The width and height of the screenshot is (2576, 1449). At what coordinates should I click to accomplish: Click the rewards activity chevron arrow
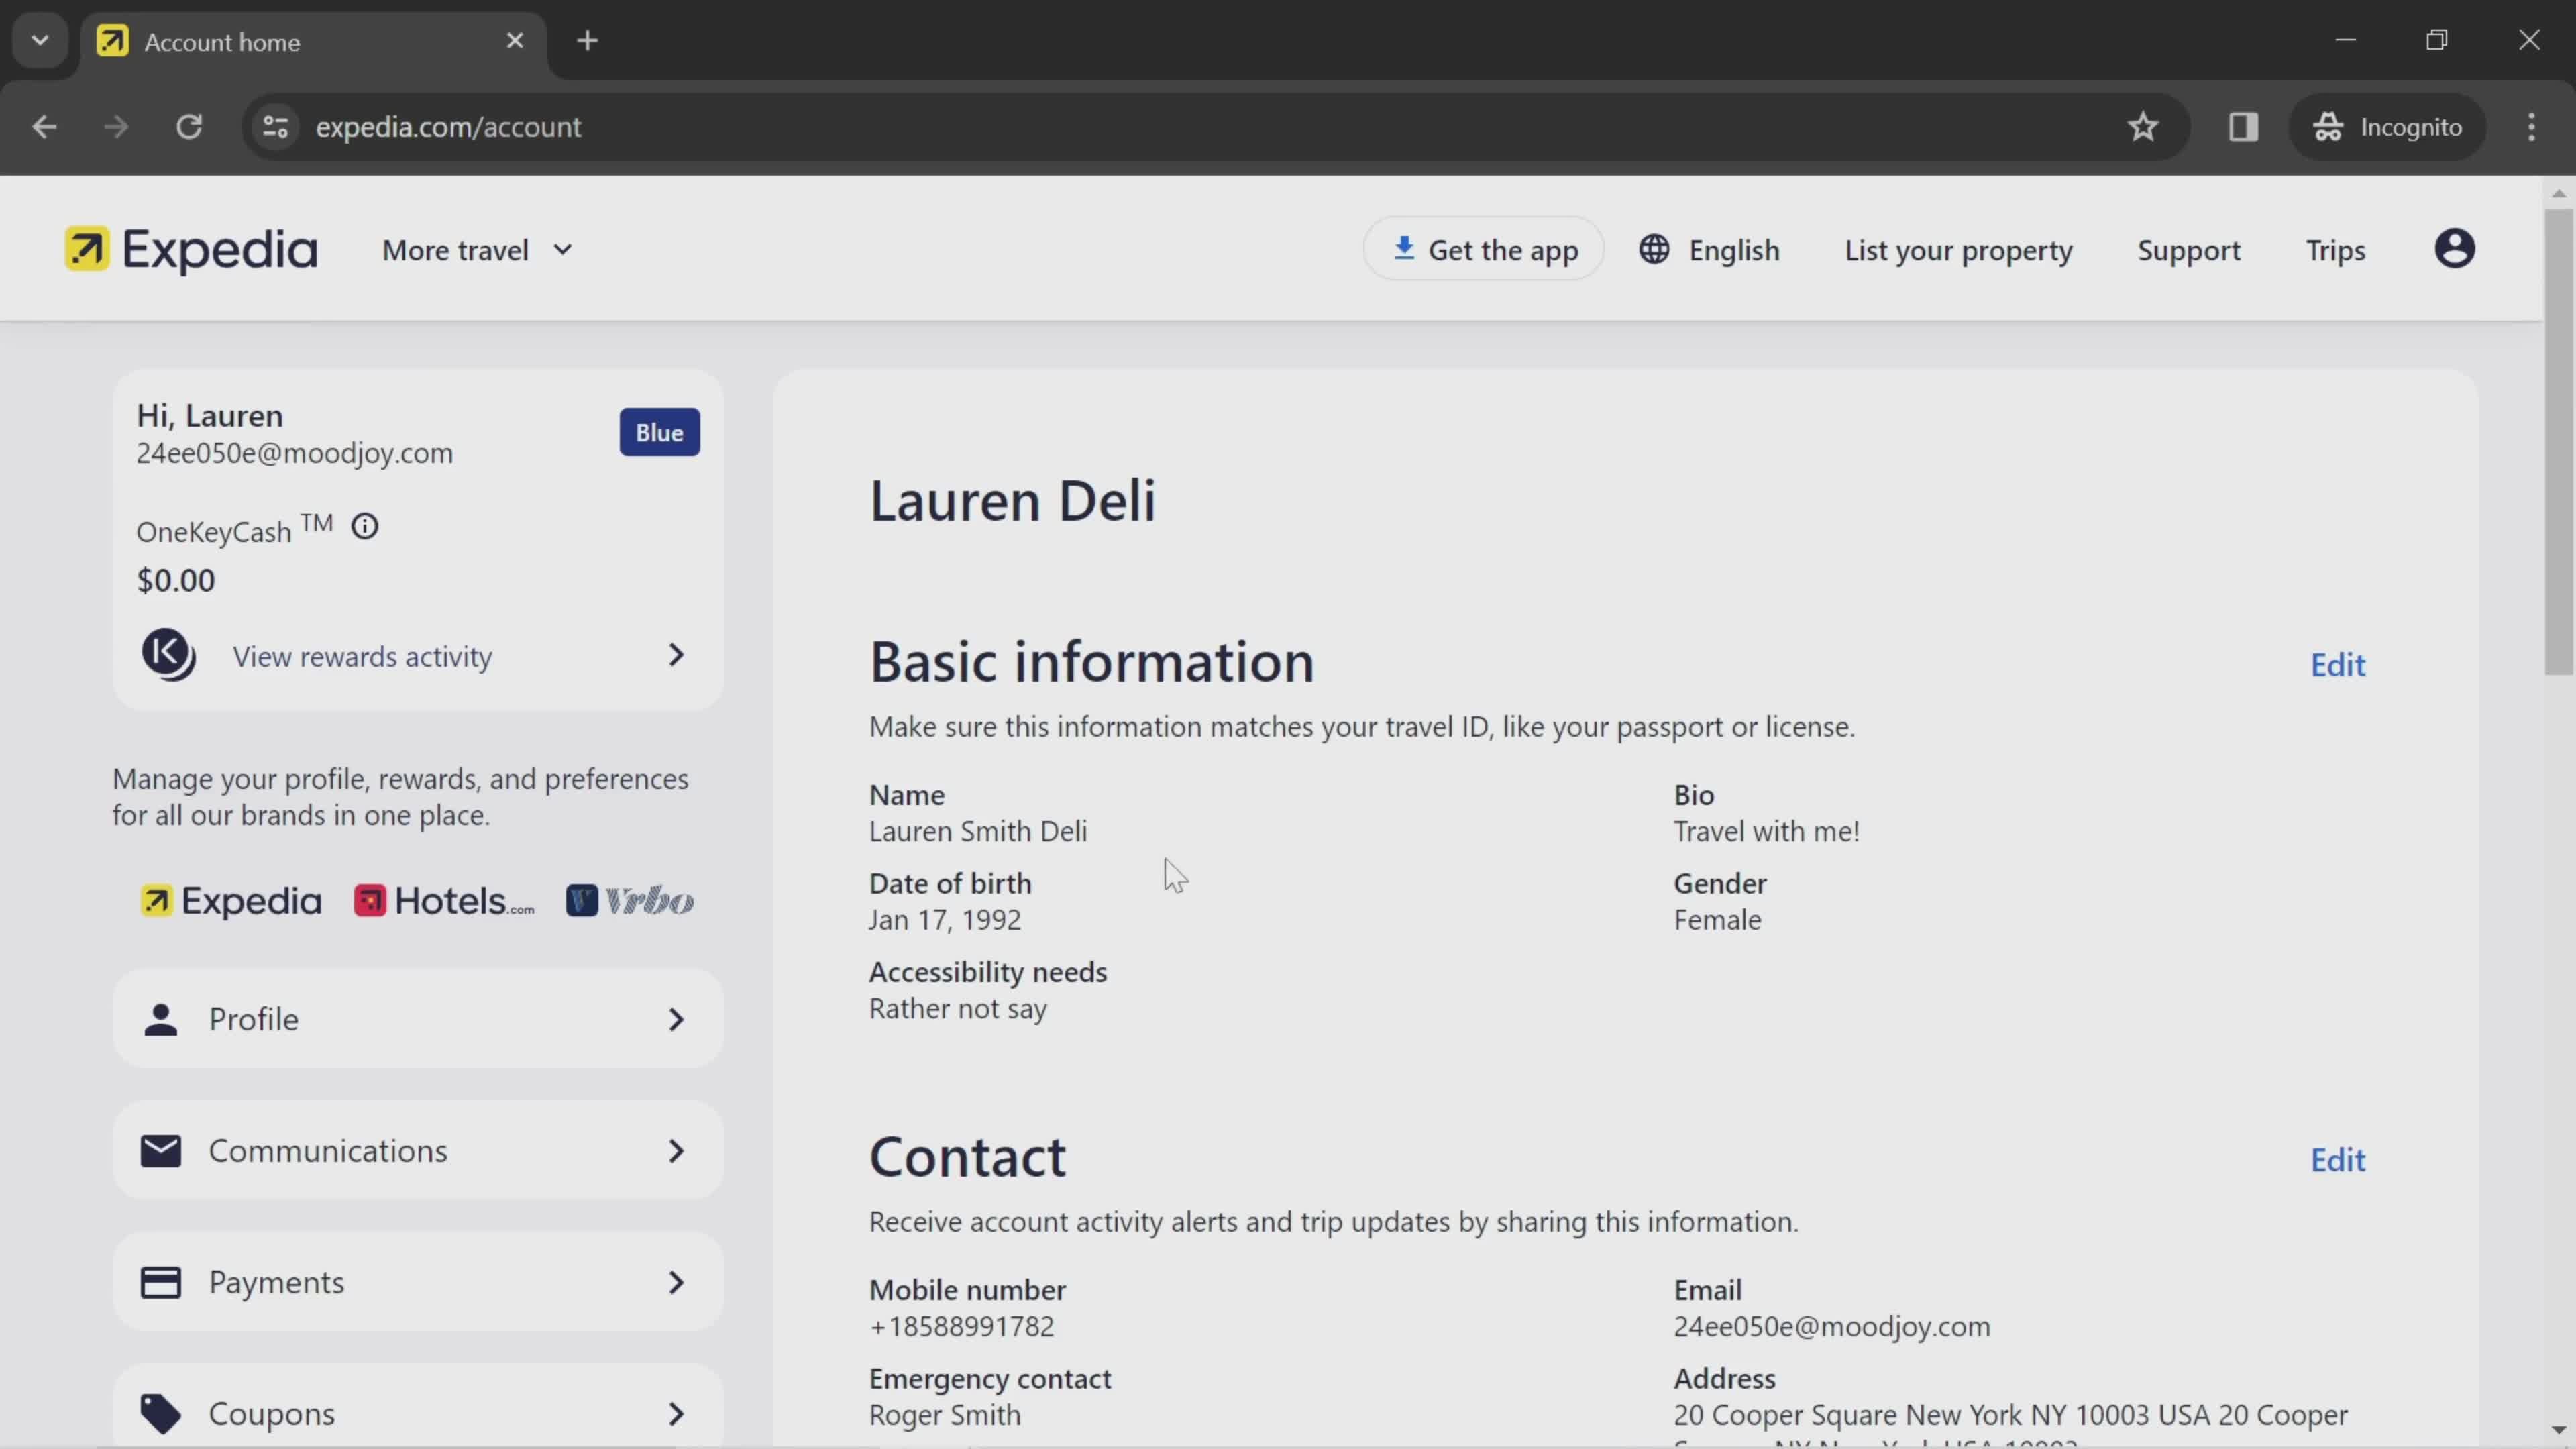pyautogui.click(x=676, y=655)
